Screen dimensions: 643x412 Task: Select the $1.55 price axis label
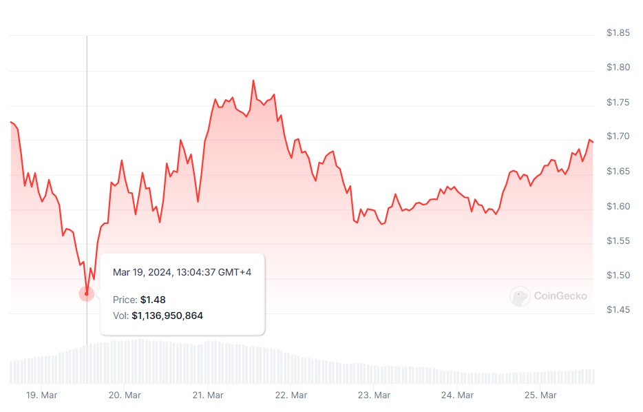tap(618, 241)
